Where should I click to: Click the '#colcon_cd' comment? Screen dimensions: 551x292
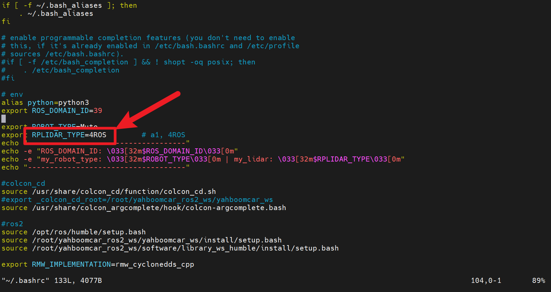click(x=23, y=183)
